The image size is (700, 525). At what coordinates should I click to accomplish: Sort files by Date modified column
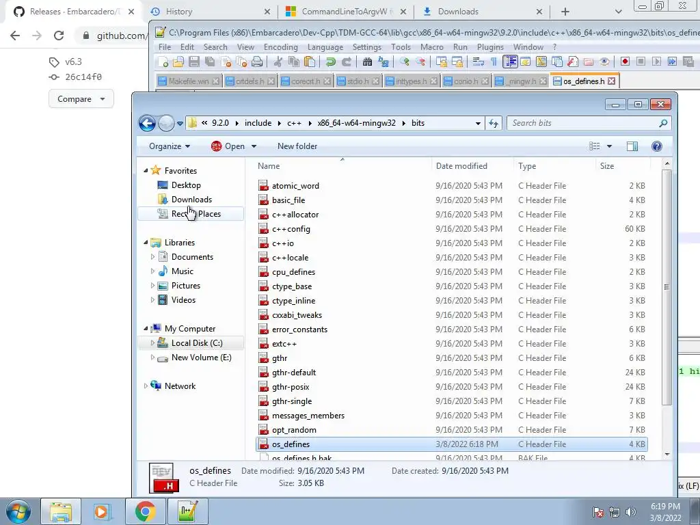(x=473, y=166)
